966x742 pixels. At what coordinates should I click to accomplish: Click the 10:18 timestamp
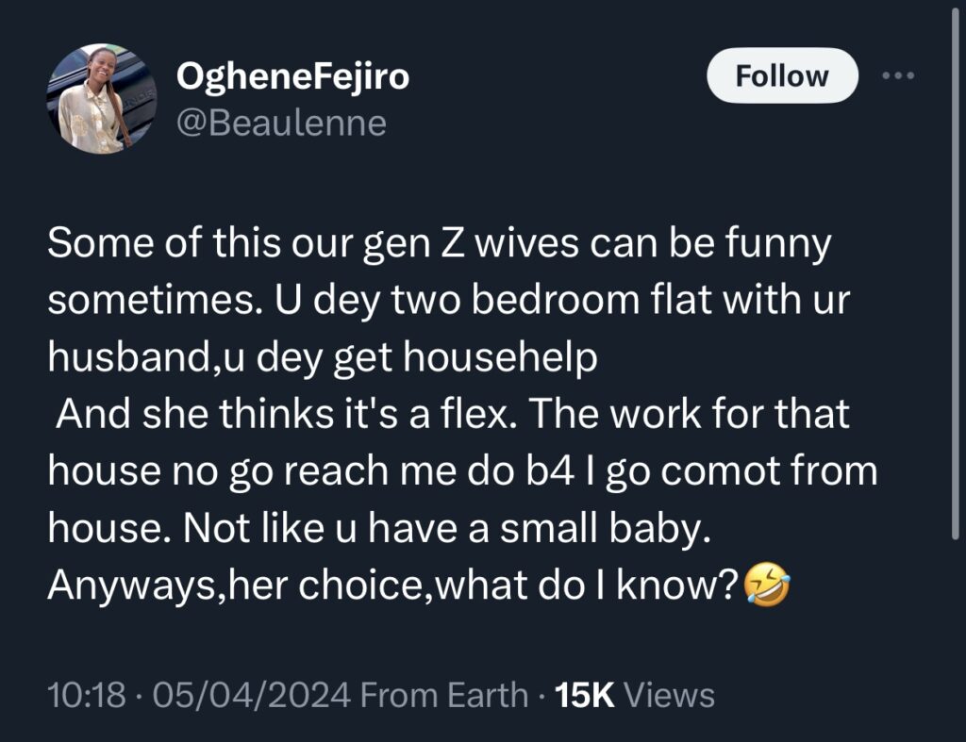tap(90, 695)
